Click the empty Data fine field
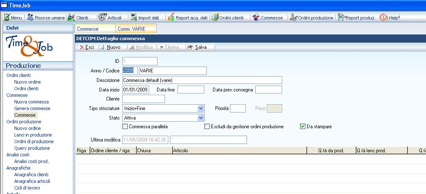426x194 pixels. pyautogui.click(x=191, y=89)
